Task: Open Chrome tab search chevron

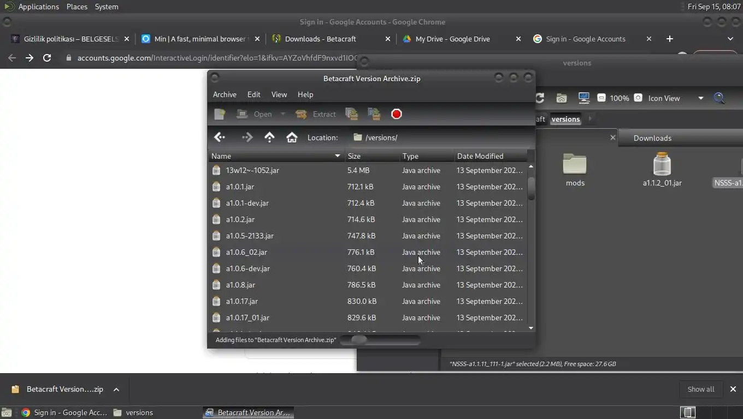Action: 730,39
